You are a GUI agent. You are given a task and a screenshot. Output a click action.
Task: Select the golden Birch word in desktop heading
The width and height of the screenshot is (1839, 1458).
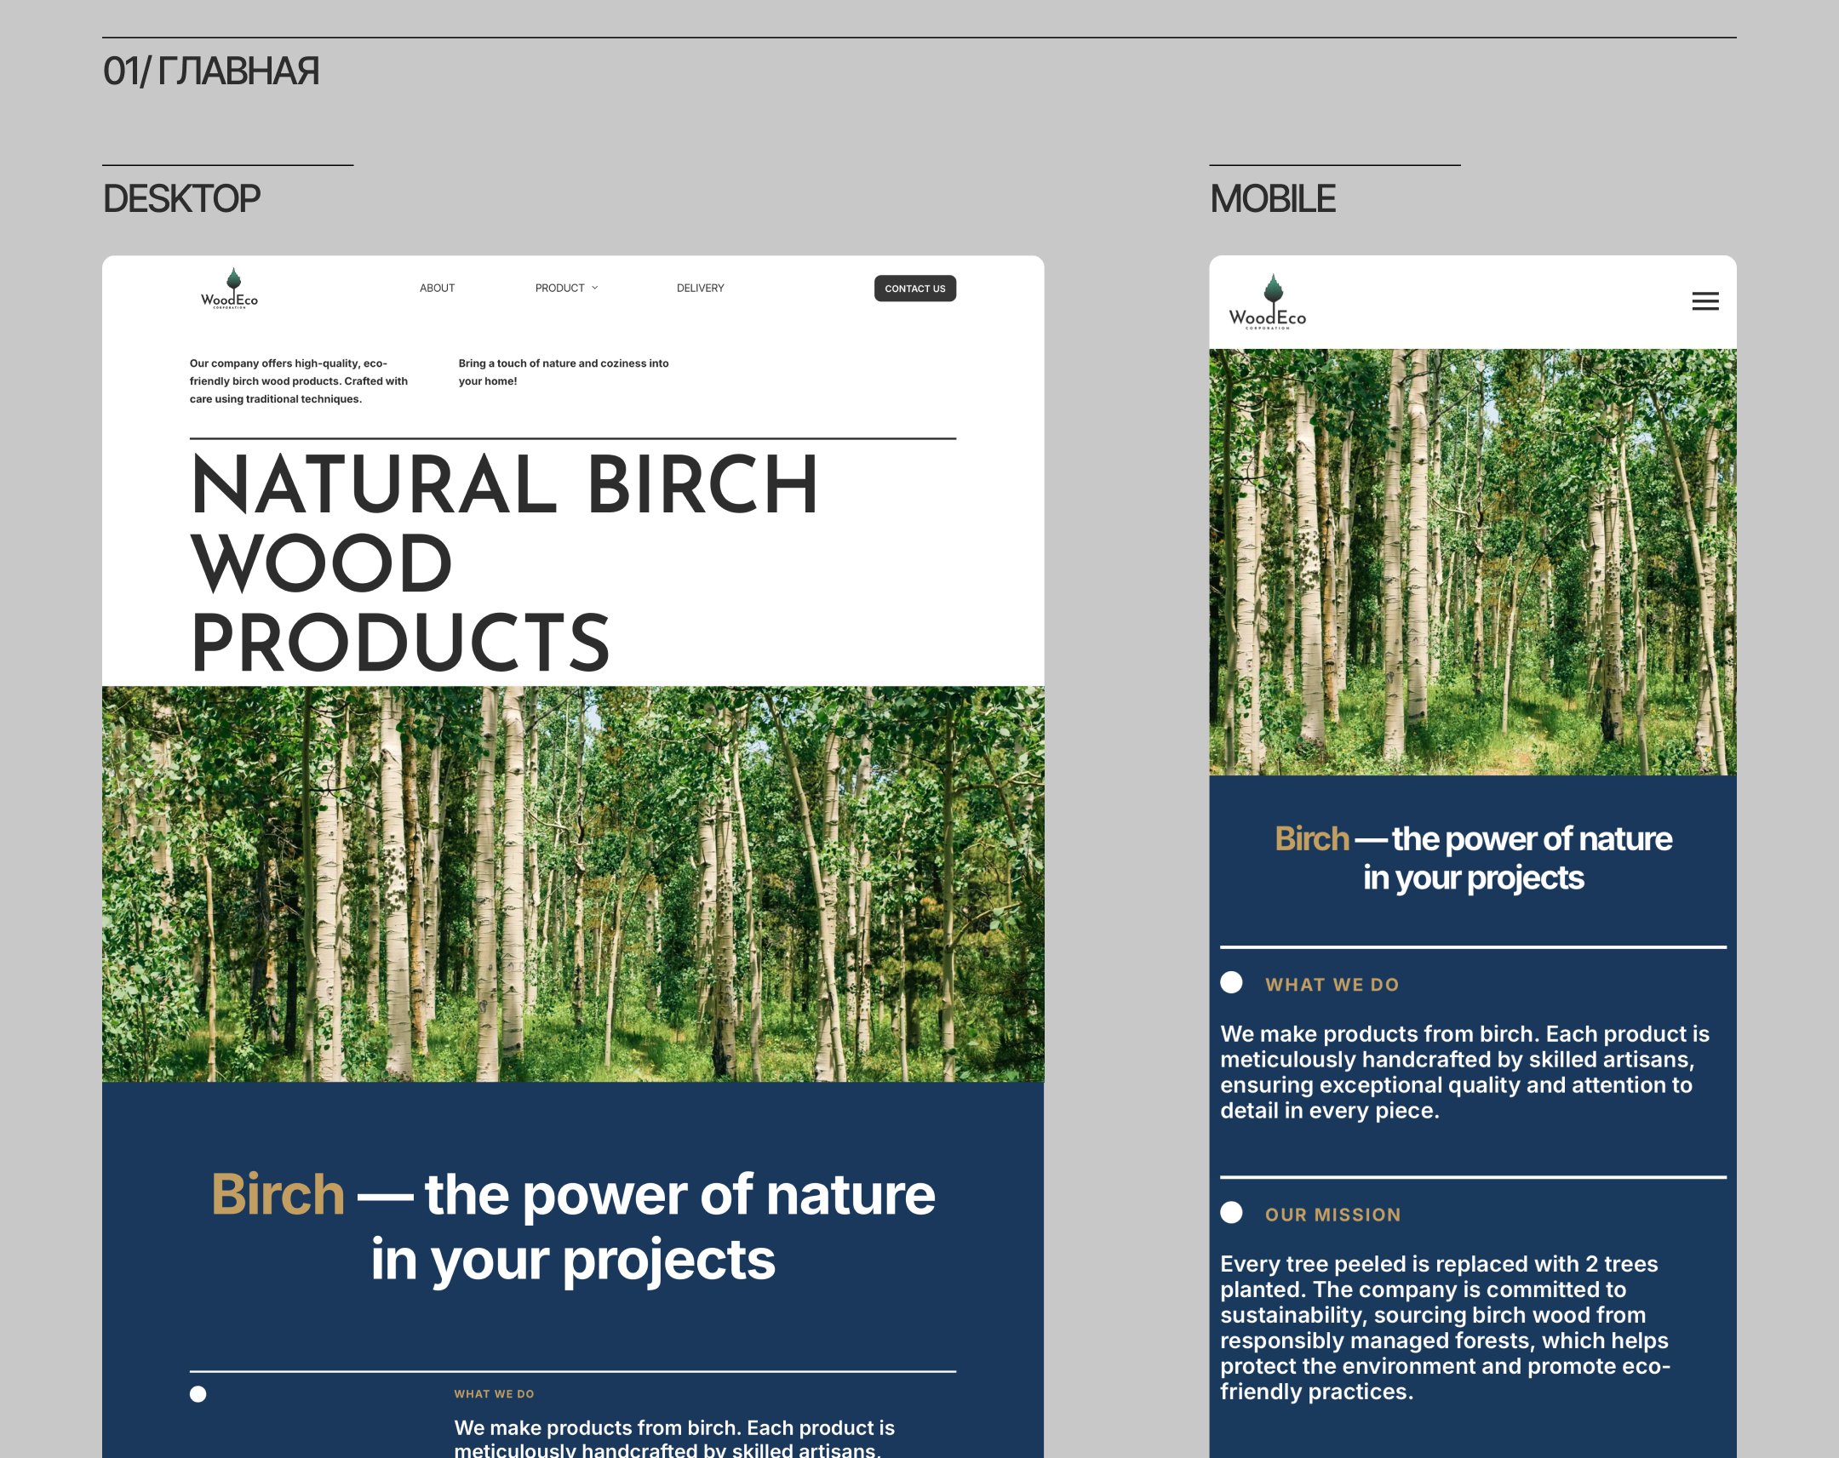pos(278,1193)
